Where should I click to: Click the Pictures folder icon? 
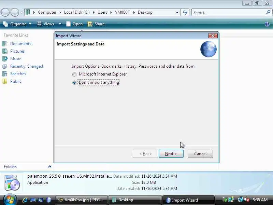point(5,51)
